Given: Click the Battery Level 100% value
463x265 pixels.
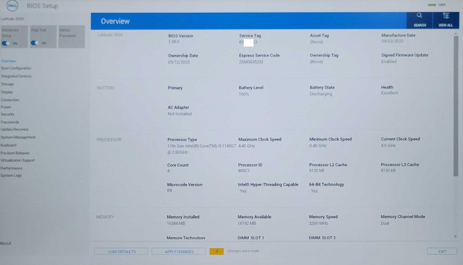Looking at the screenshot, I should [244, 94].
